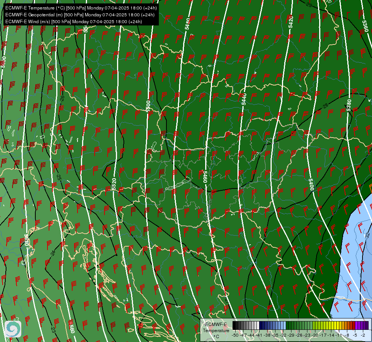
Task: Click the 5440 geopotential contour label
Action: coord(244,99)
